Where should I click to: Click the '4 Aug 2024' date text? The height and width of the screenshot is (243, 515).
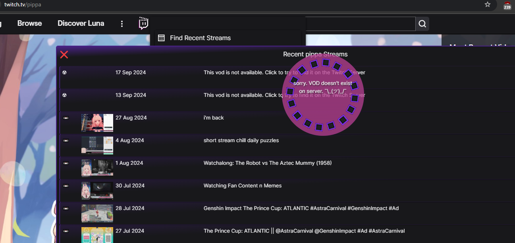(x=129, y=141)
